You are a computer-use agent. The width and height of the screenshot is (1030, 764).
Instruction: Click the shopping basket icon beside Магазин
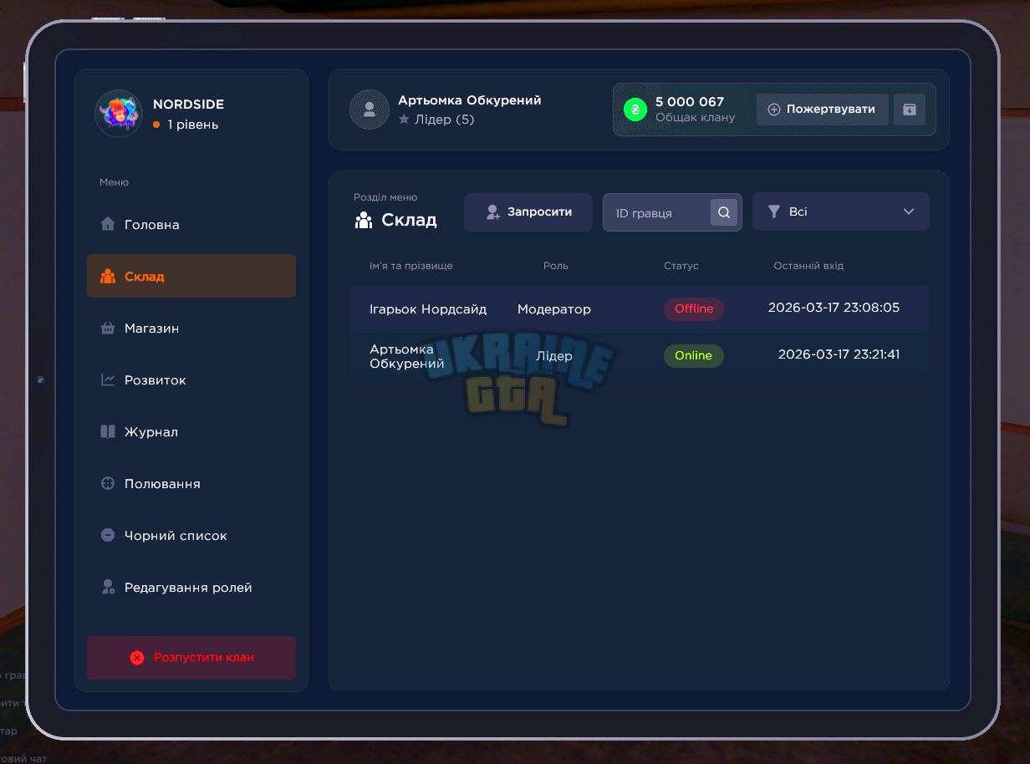click(x=108, y=328)
